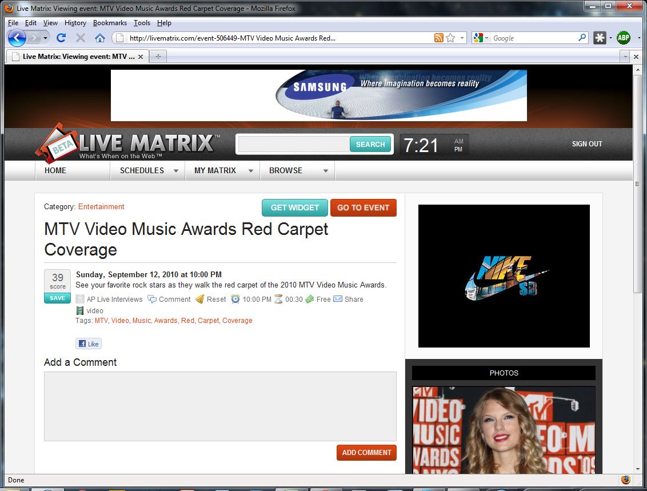Image resolution: width=647 pixels, height=491 pixels.
Task: Reload the page with the refresh icon
Action: pyautogui.click(x=62, y=38)
